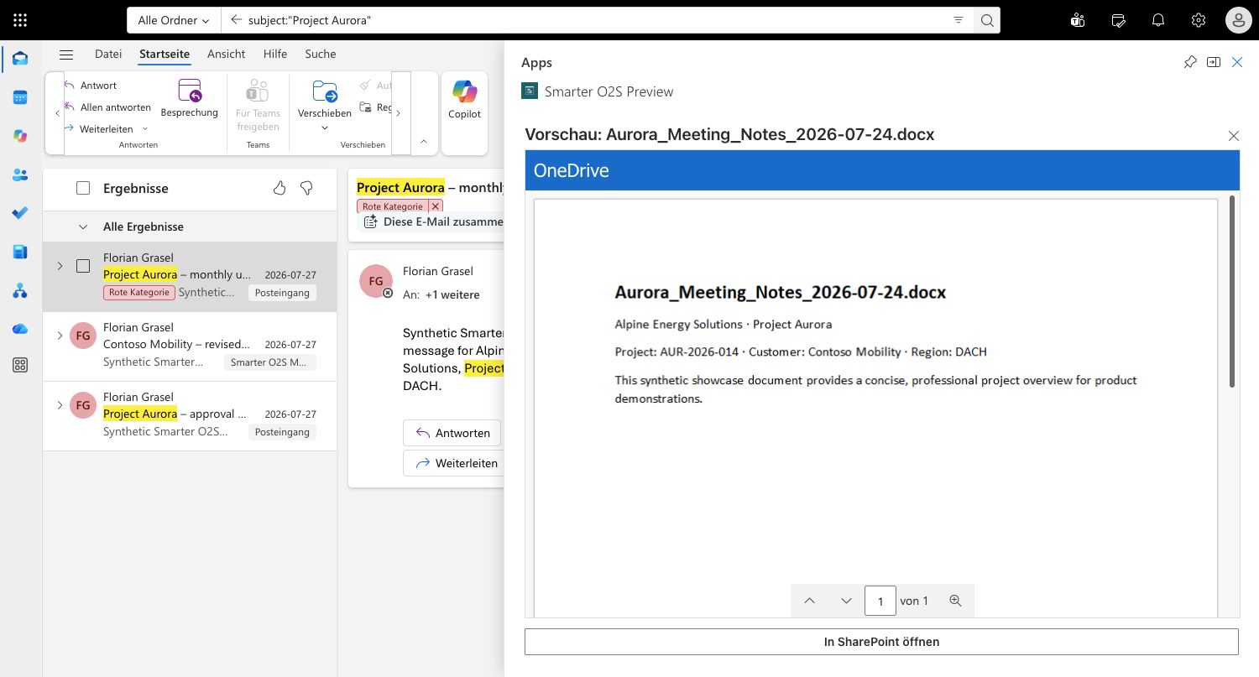
Task: Click the search magnifier button
Action: pos(987,20)
